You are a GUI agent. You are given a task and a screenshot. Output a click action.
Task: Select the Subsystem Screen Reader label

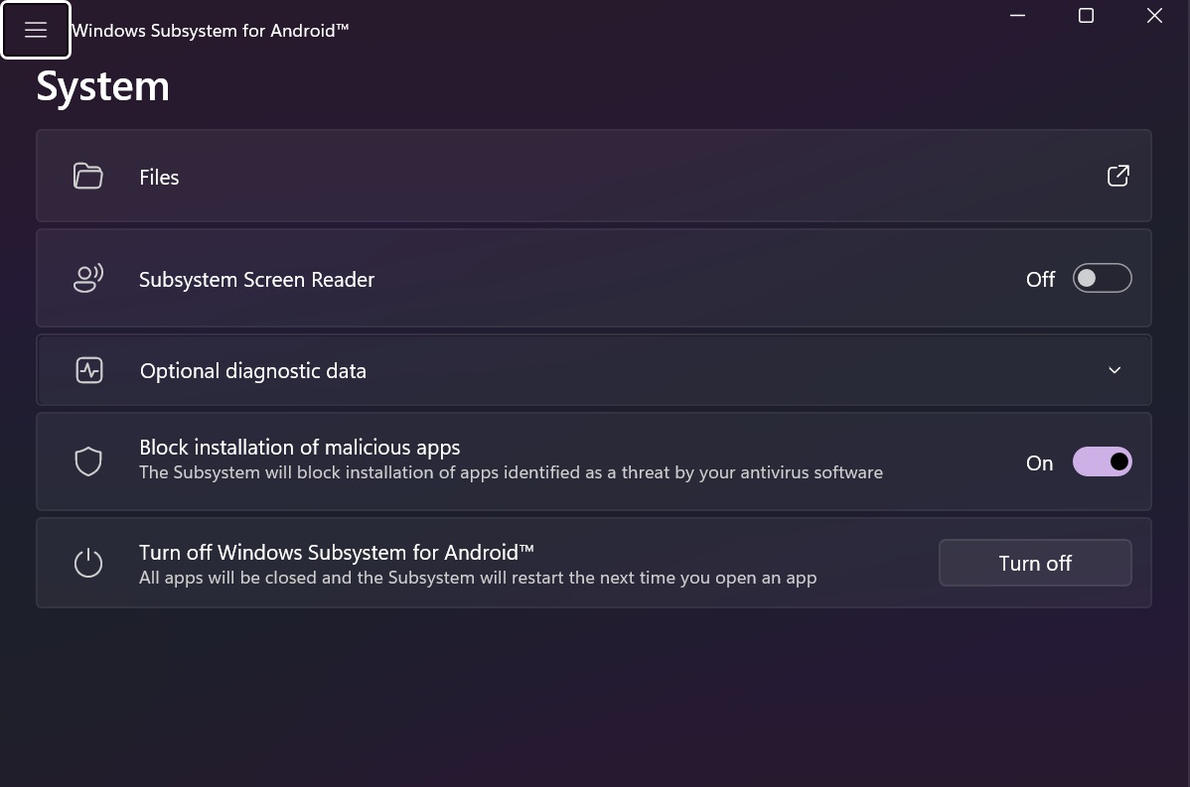coord(256,280)
